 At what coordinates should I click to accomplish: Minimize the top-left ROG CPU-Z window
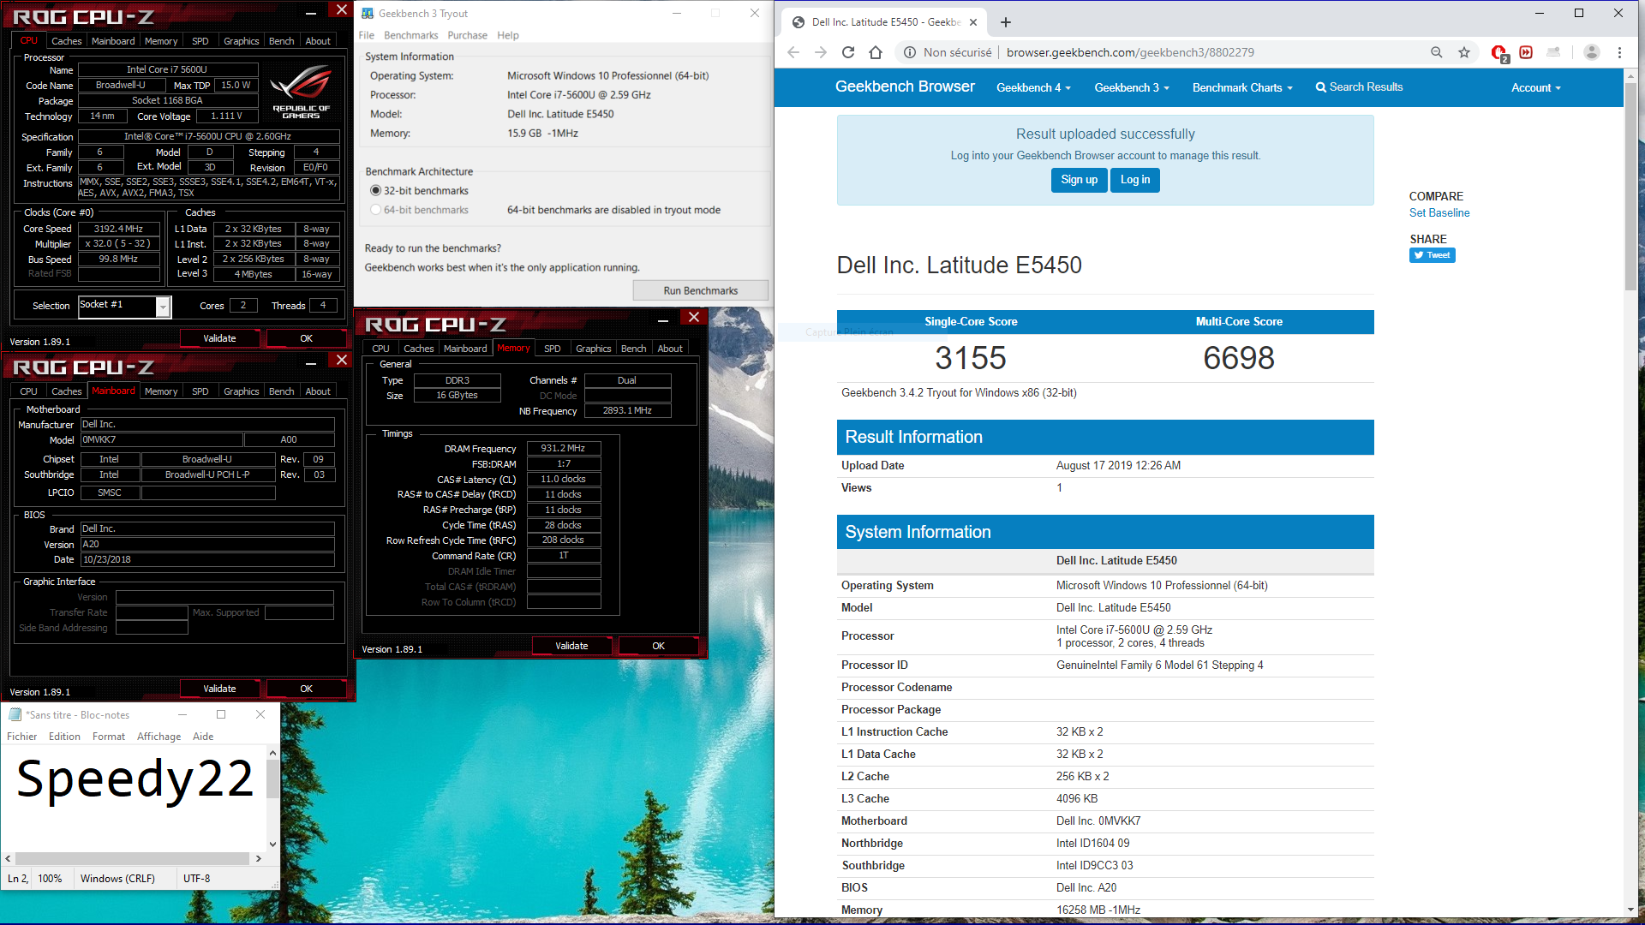tap(311, 12)
